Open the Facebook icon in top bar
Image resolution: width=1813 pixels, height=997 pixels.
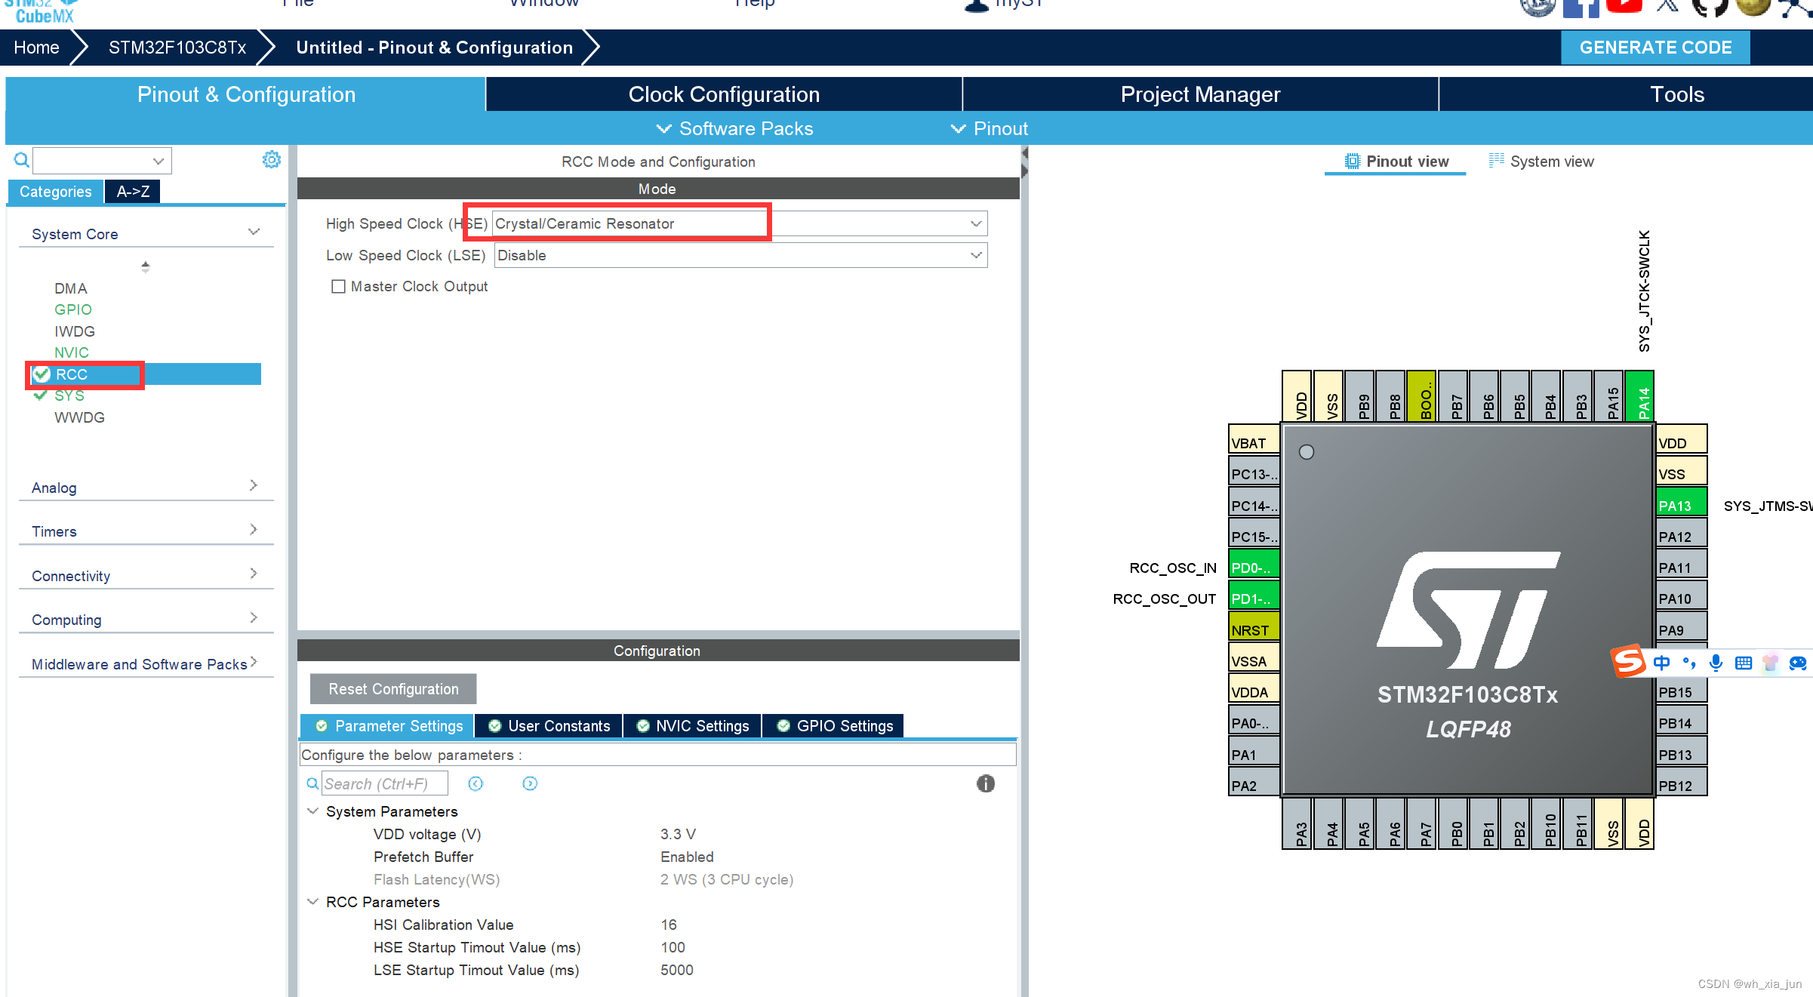tap(1581, 8)
